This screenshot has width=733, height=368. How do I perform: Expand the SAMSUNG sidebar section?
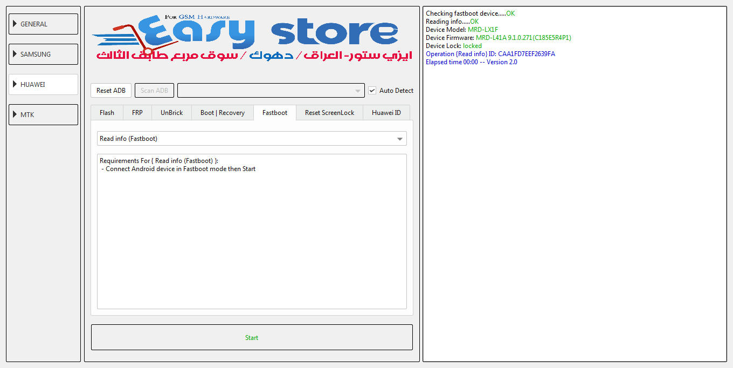[x=43, y=54]
